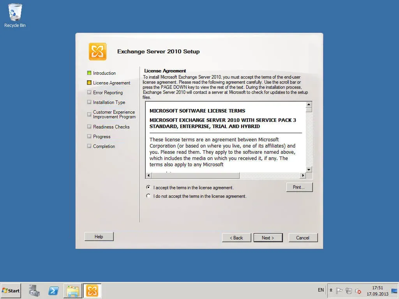Screen dimensions: 399x299
Task: Click the muted speaker tray icon
Action: coord(358,290)
